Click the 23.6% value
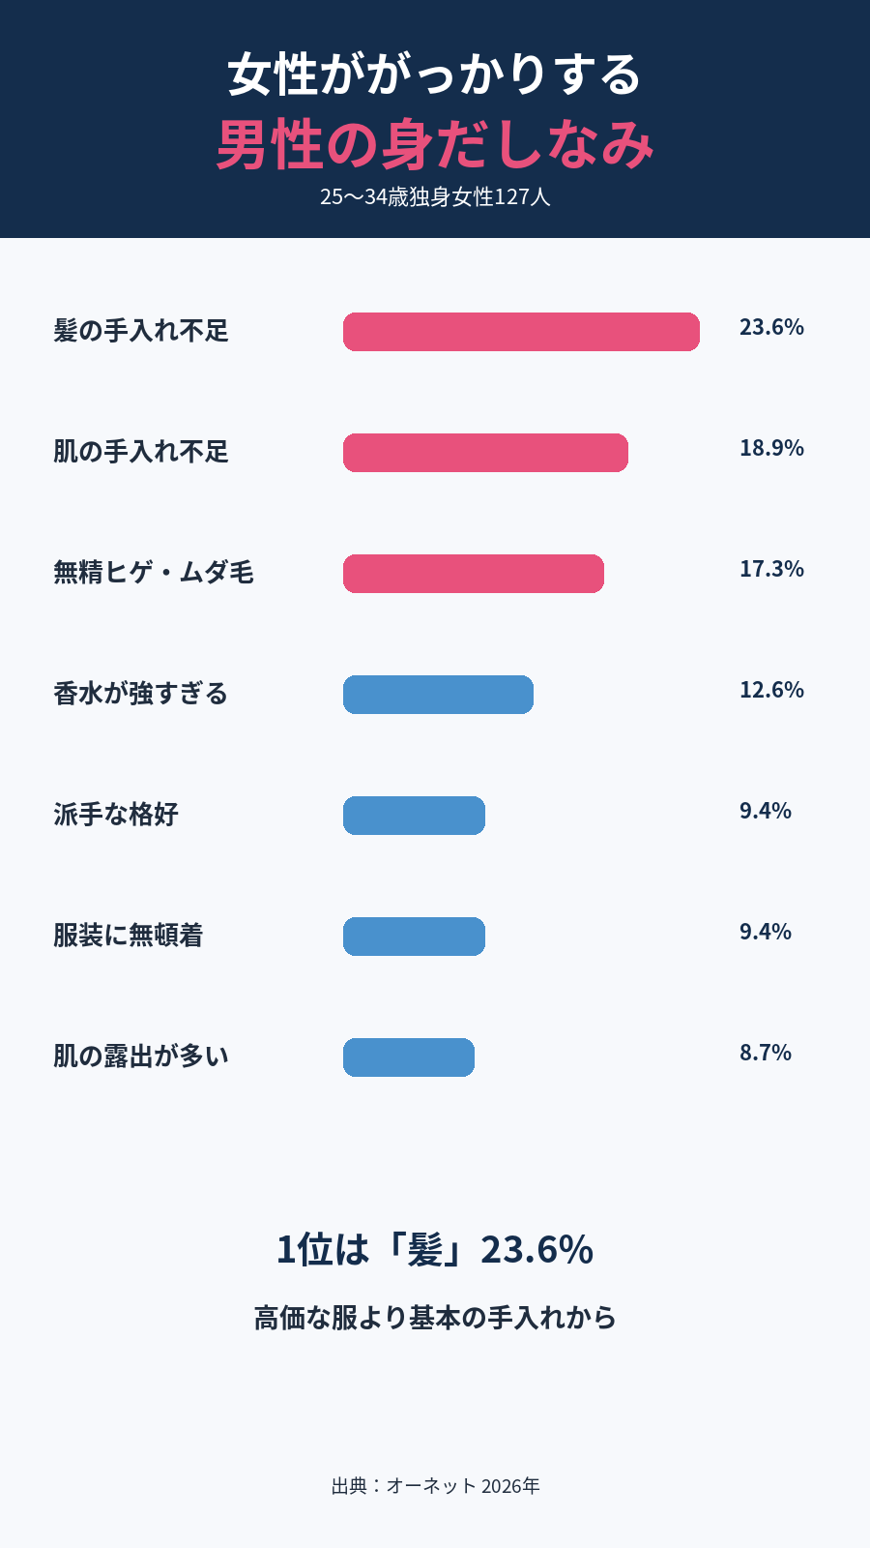 pyautogui.click(x=771, y=327)
